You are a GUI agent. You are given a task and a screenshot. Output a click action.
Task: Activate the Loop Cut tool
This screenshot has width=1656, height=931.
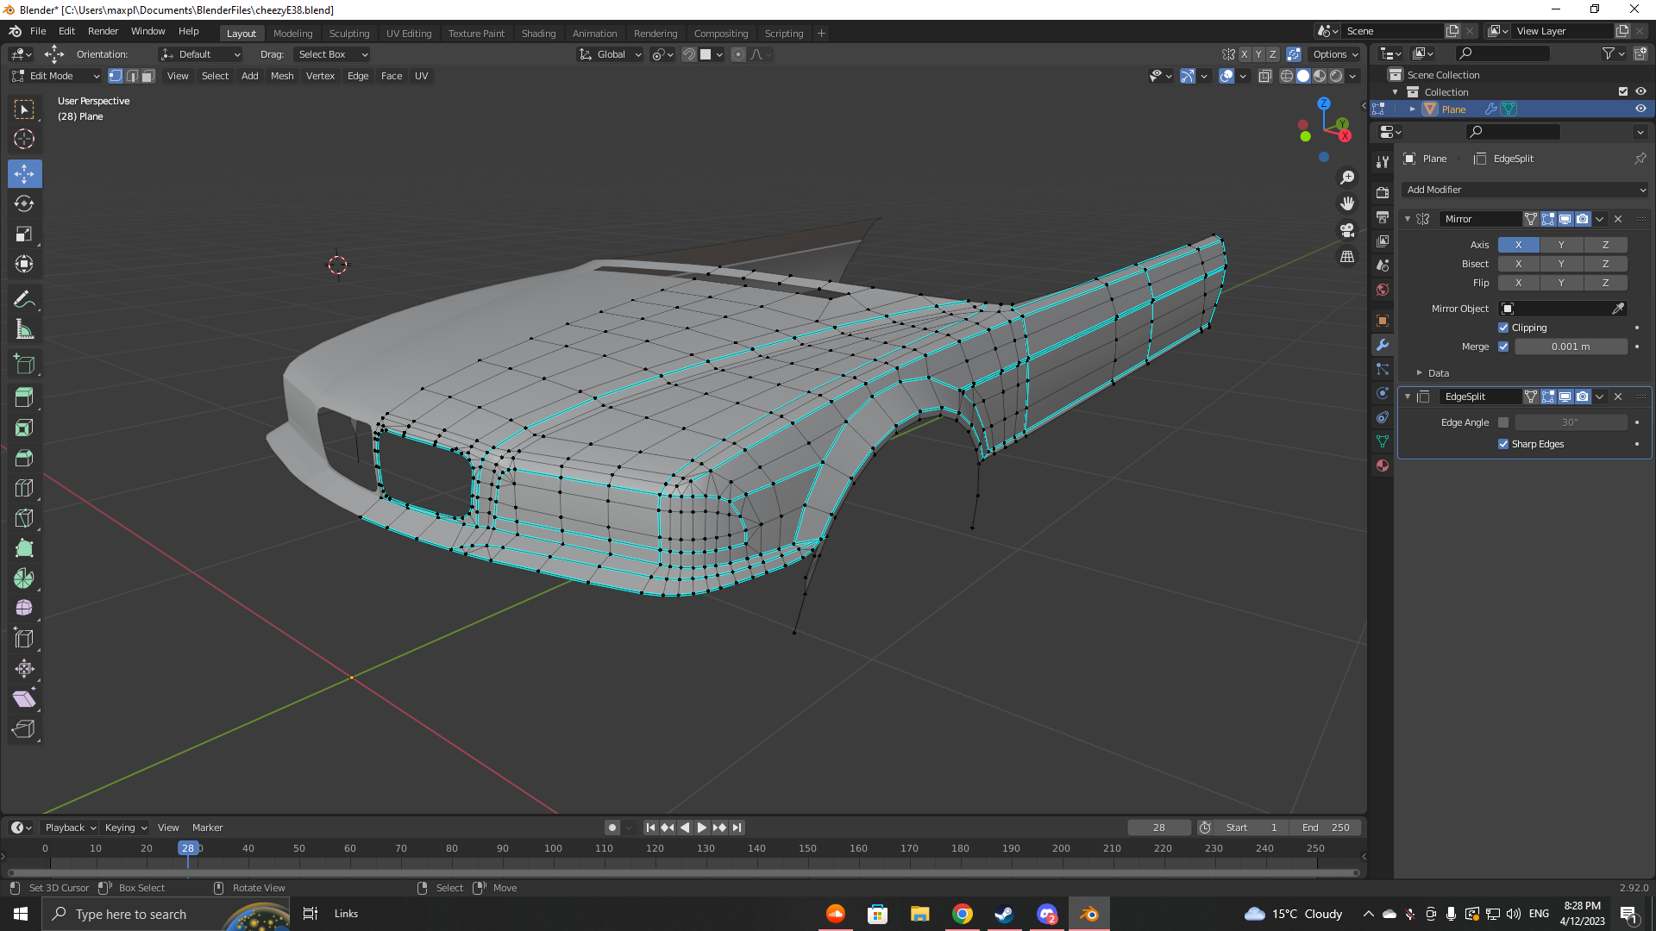[24, 488]
